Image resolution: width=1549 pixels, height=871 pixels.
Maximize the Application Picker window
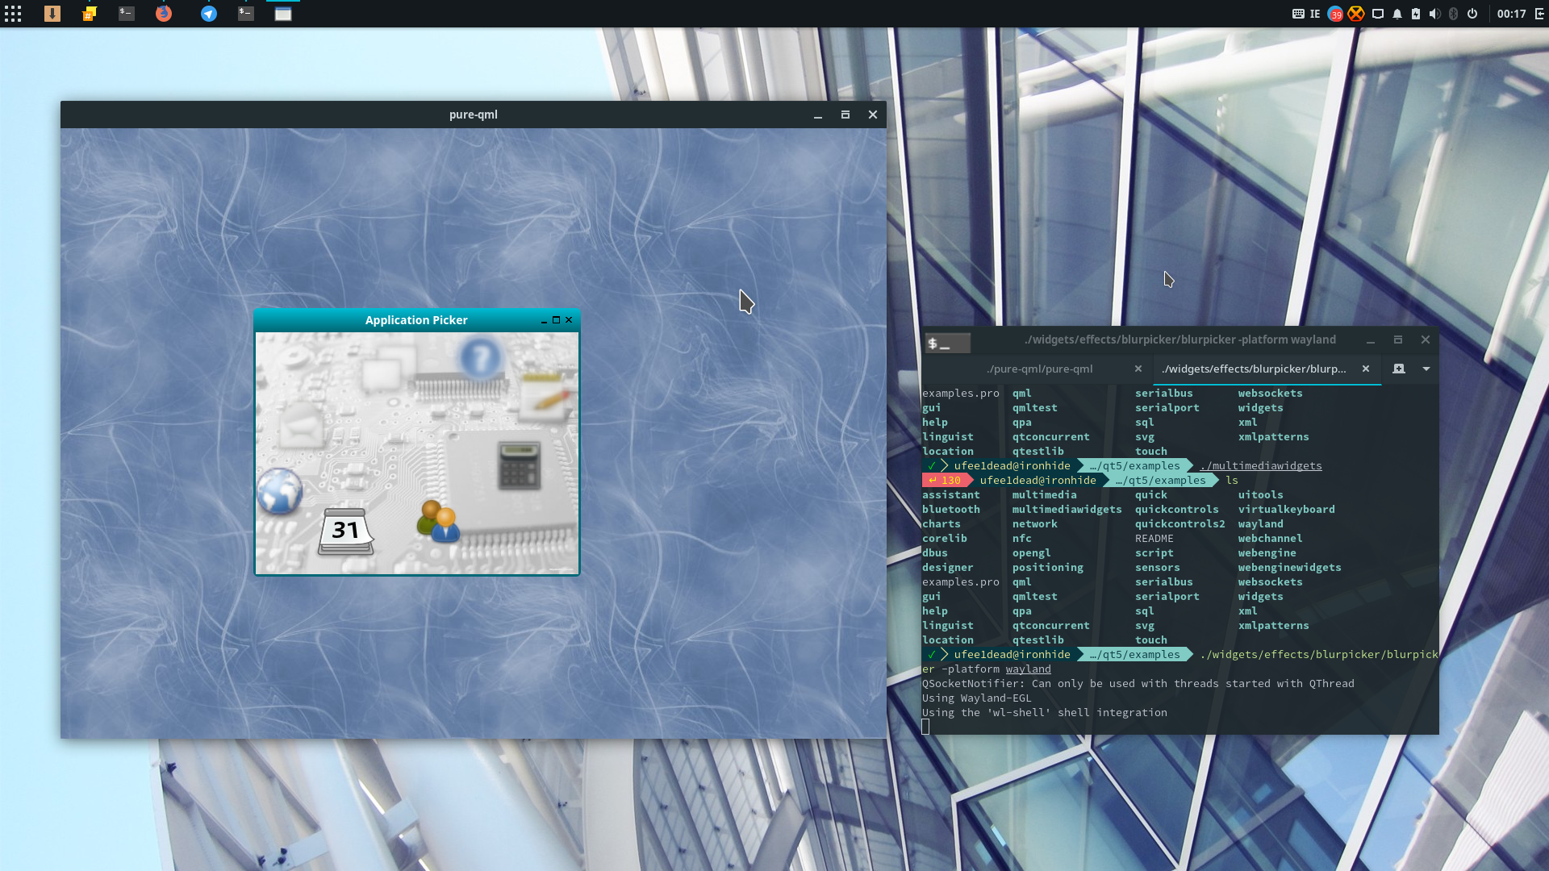[x=556, y=320]
